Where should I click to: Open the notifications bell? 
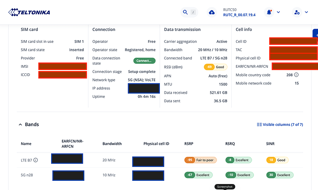point(269,12)
